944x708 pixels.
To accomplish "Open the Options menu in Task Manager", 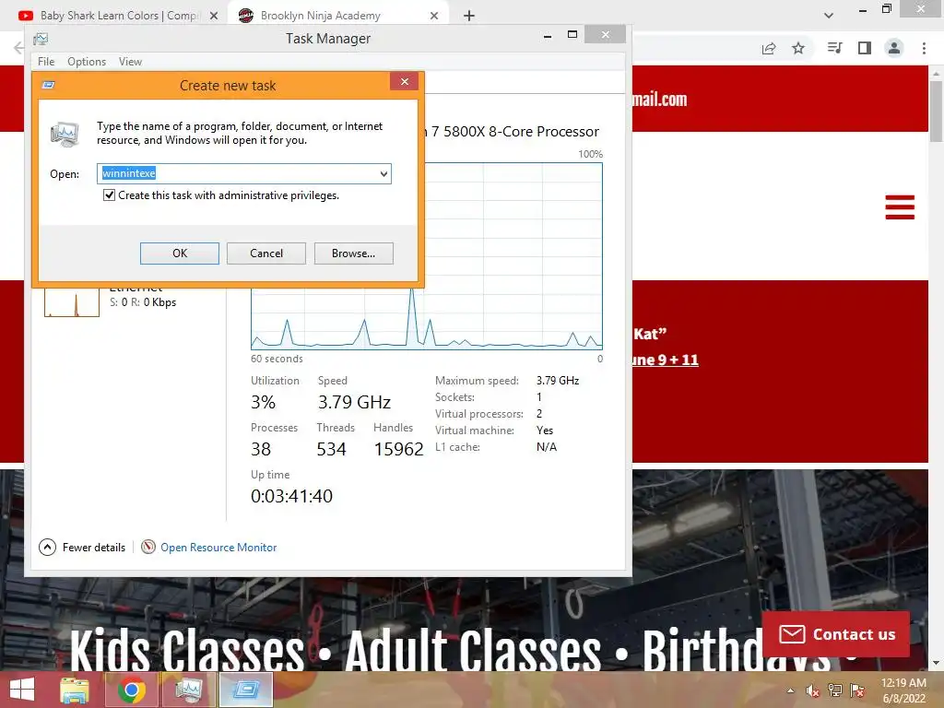I will 87,62.
